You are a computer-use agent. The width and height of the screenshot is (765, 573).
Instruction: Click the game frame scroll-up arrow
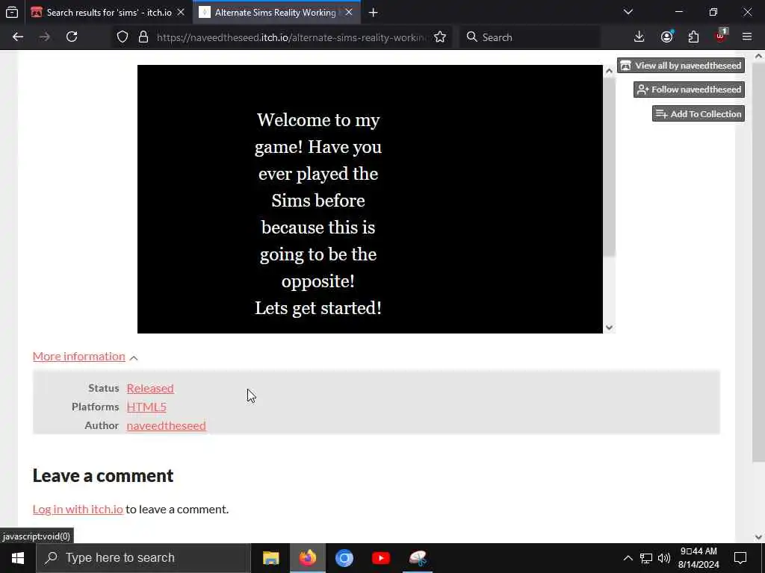609,71
